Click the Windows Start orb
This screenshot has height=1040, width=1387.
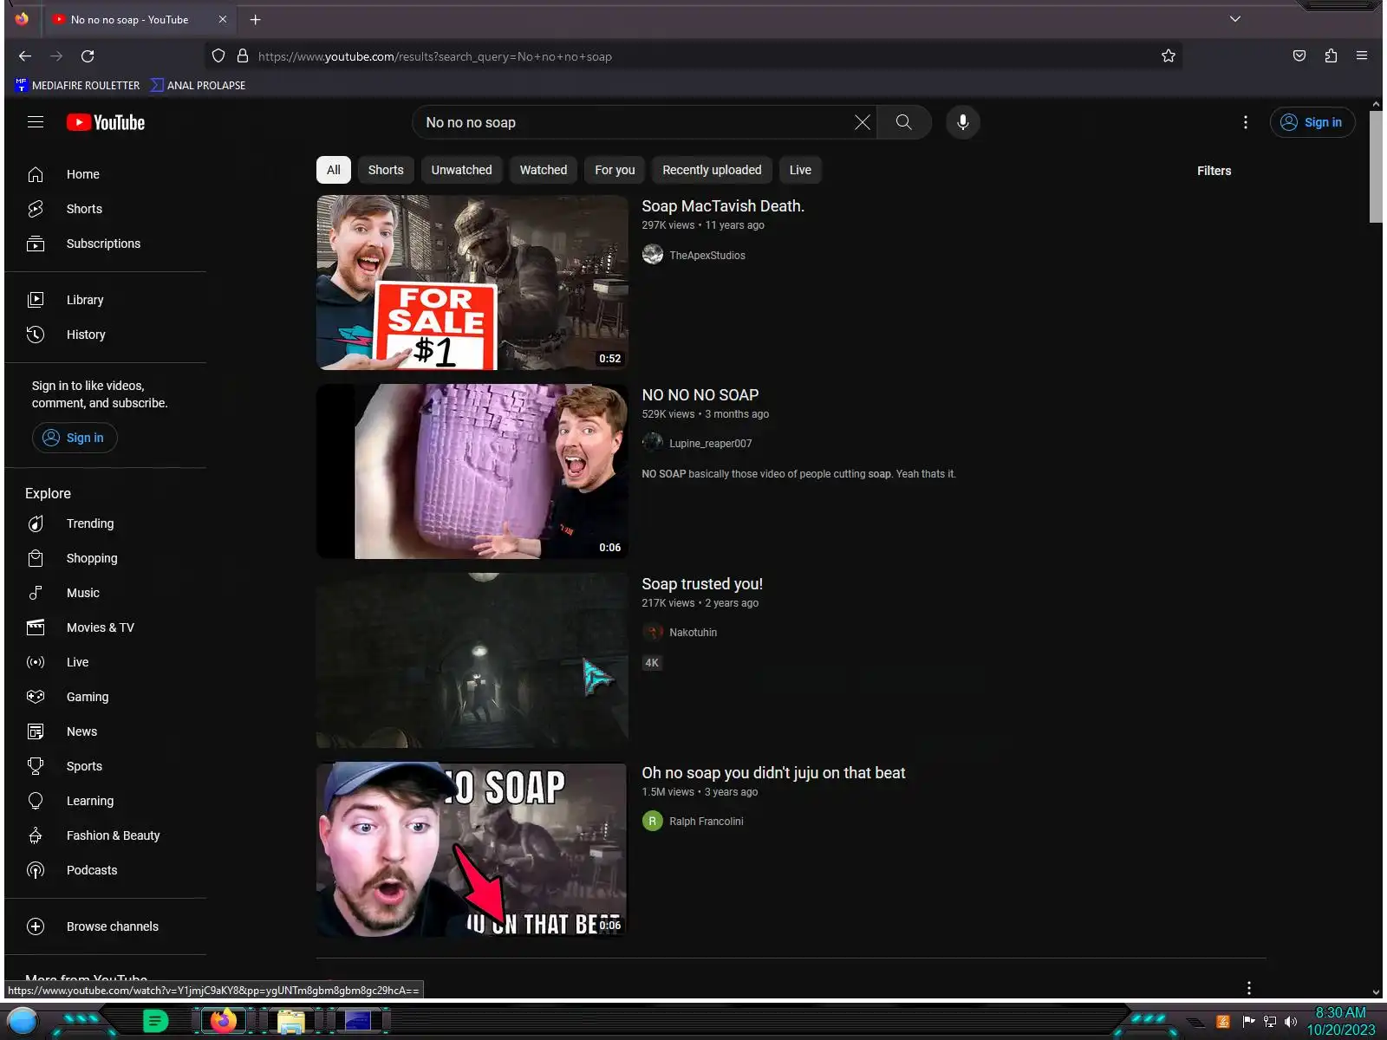23,1021
